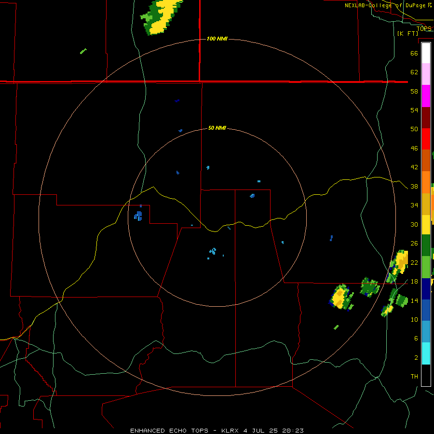434x434 pixels.
Task: Click the light pink legend color band
Action: click(426, 74)
